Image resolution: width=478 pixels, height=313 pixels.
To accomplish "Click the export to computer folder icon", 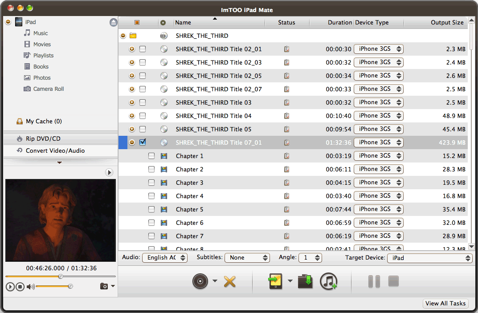I will tap(306, 281).
